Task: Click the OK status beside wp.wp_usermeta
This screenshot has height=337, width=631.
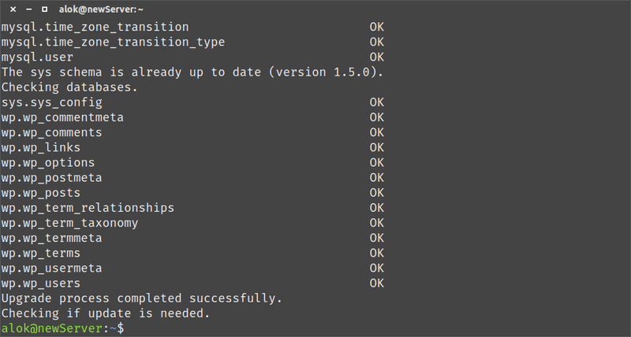Action: coord(377,268)
